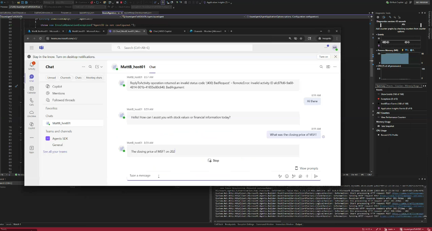This screenshot has width=432, height=231.
Task: Zoom out on the diagnostics timeline
Action: click(x=395, y=17)
